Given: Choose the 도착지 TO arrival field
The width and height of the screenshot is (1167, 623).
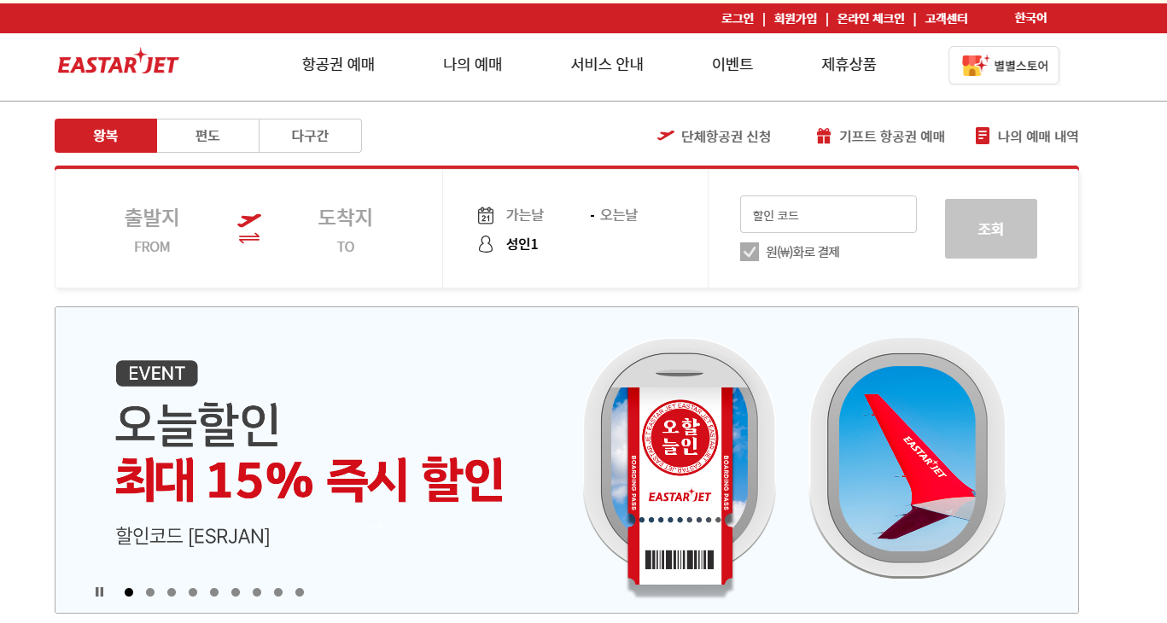Looking at the screenshot, I should tap(345, 229).
